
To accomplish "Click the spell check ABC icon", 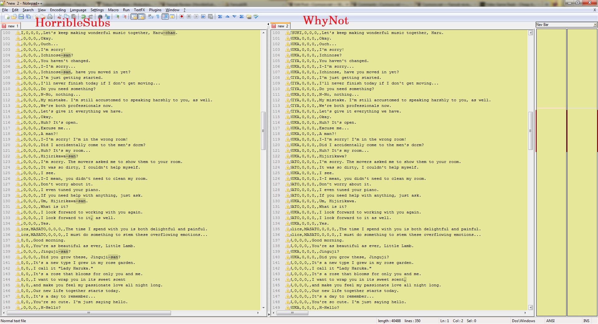I will (256, 17).
